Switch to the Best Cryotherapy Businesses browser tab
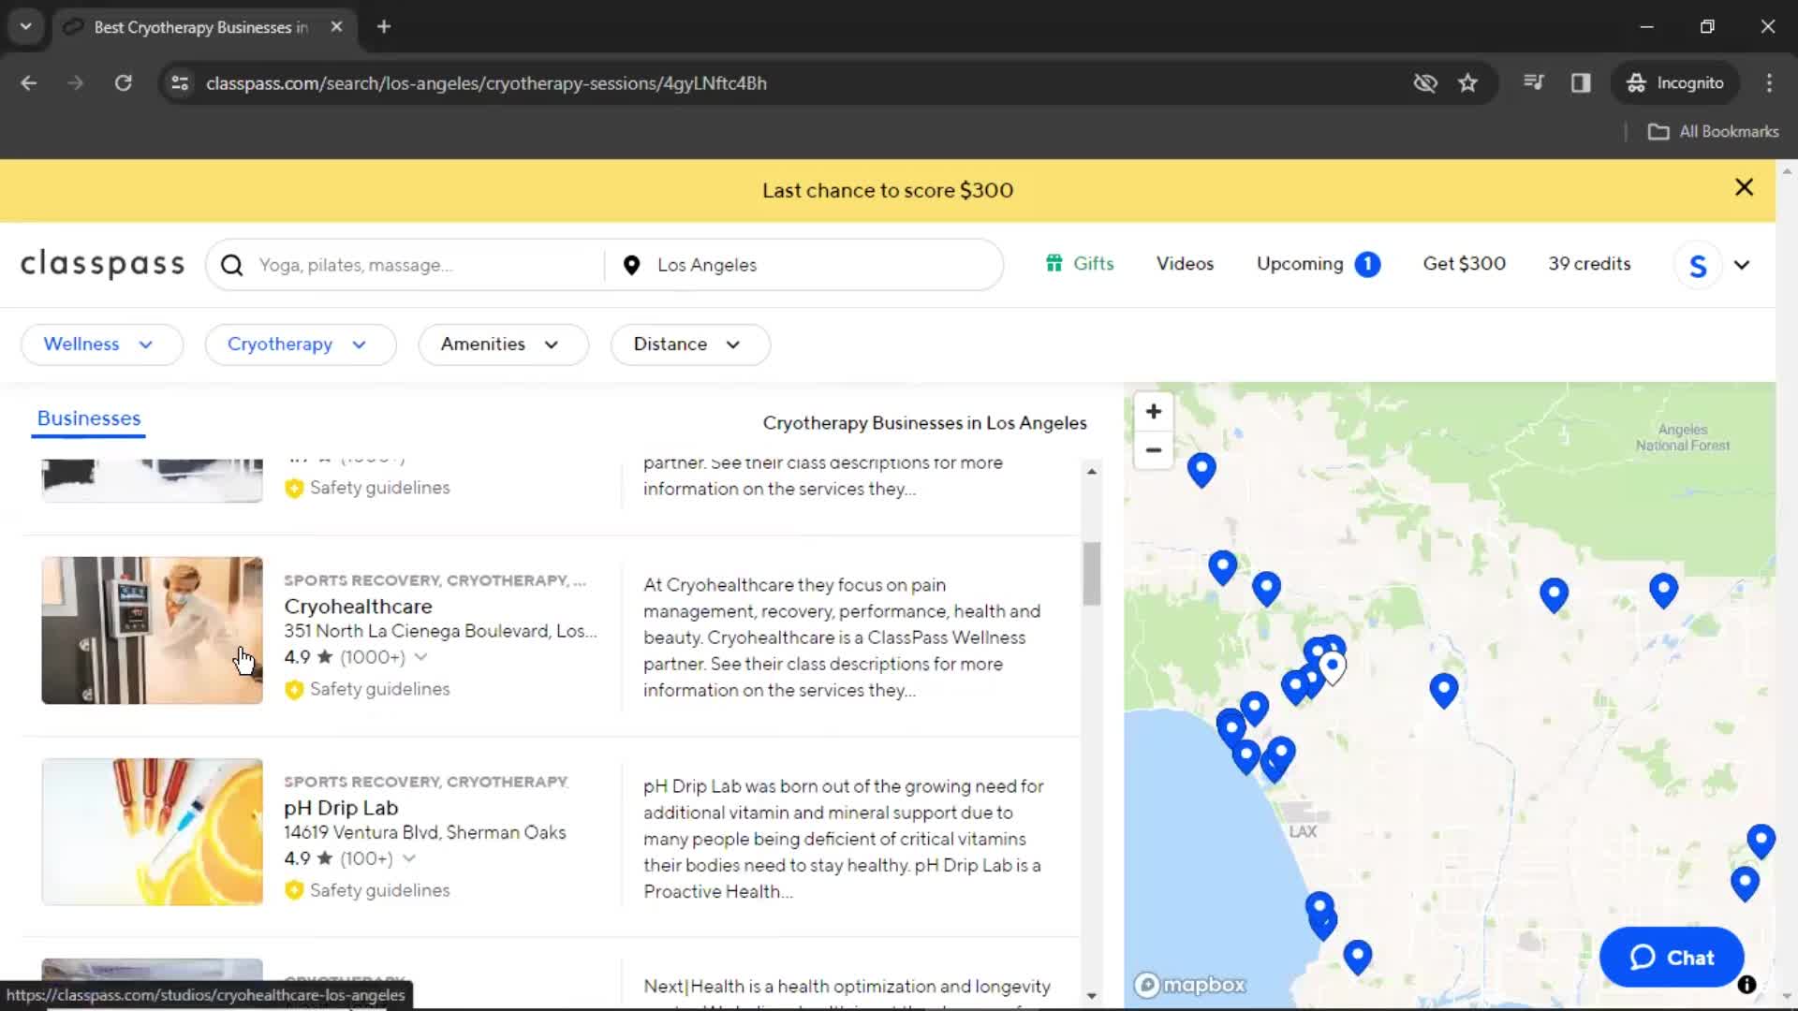Viewport: 1798px width, 1011px height. click(x=200, y=27)
